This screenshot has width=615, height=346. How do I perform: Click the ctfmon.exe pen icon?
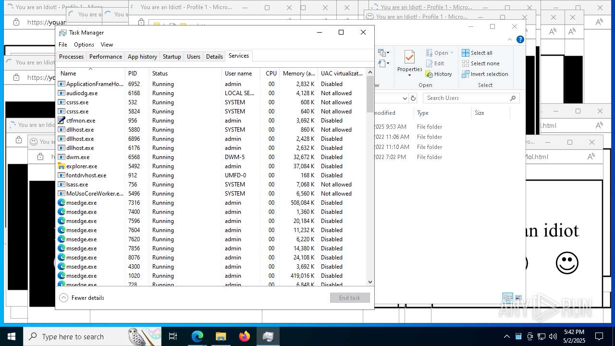(61, 121)
